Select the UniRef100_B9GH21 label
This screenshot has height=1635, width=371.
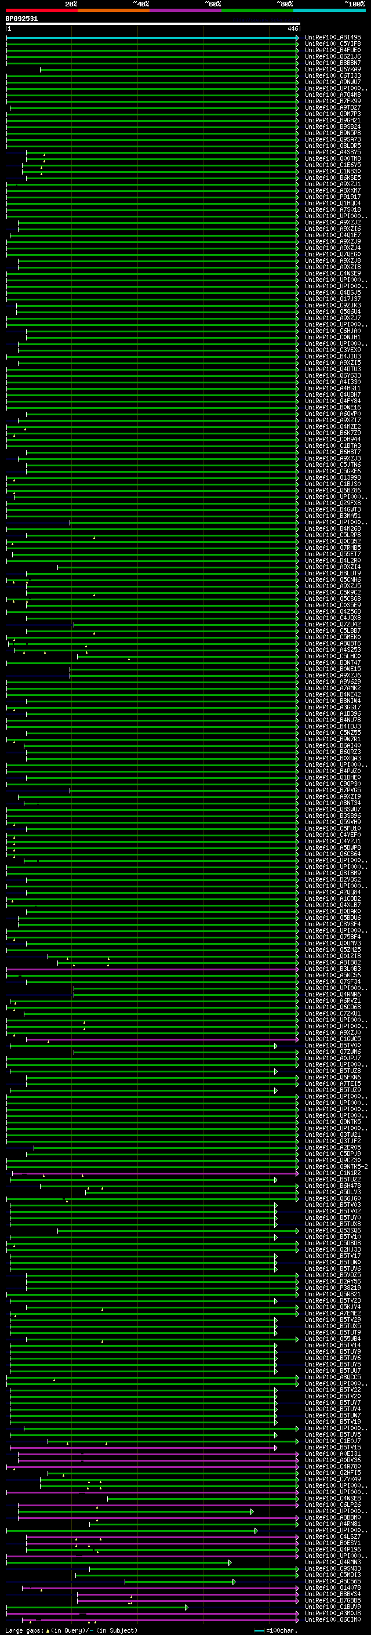point(333,121)
